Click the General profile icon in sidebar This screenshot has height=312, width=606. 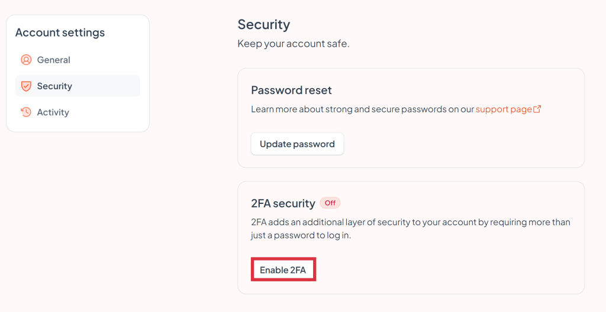click(26, 60)
